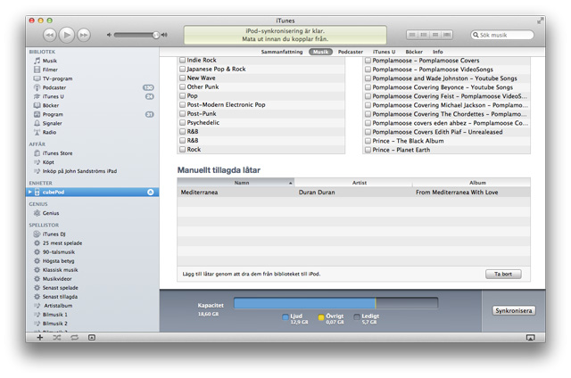The image size is (571, 378).
Task: Switch to the Podcaster tab
Action: [x=351, y=52]
